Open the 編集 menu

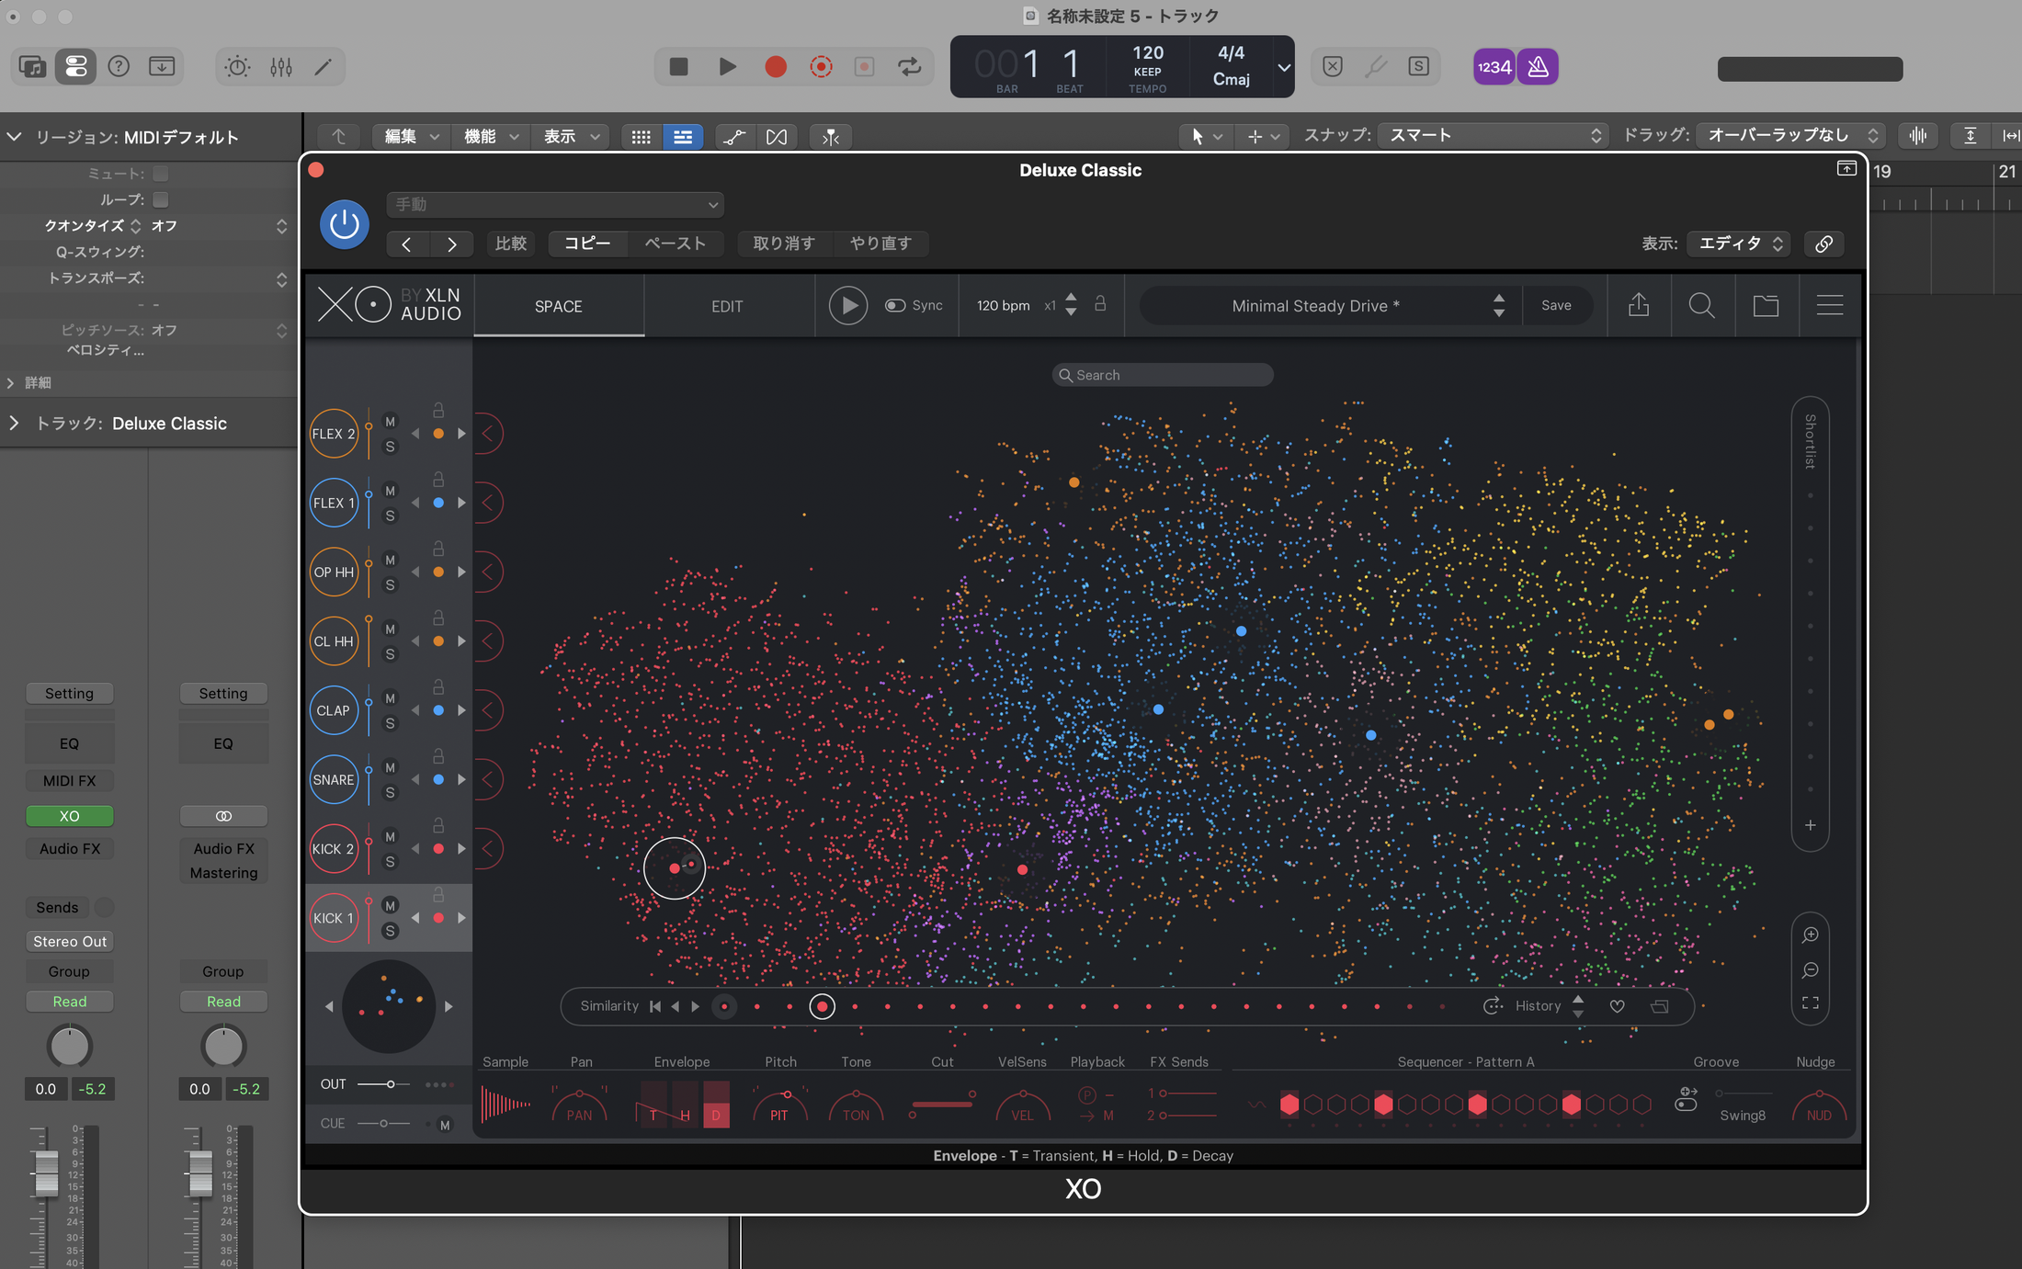[x=411, y=137]
